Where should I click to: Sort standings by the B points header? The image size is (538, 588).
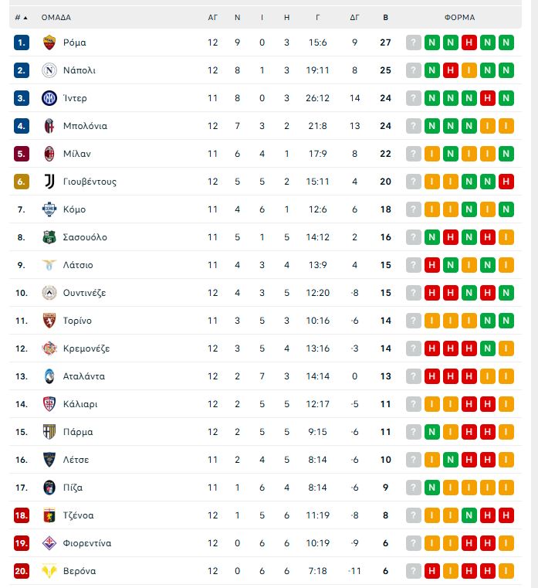coord(385,17)
